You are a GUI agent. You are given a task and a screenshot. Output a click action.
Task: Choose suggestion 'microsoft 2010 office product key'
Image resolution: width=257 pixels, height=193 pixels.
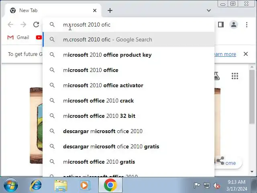coord(128,55)
